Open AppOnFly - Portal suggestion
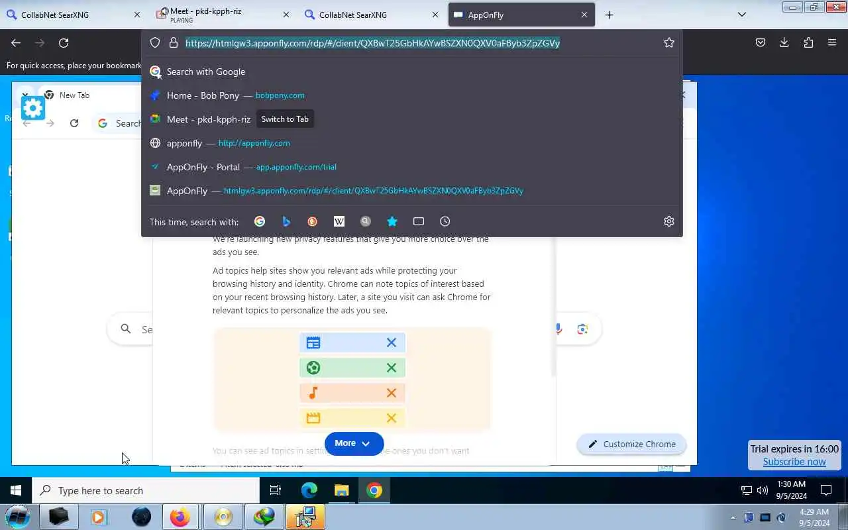Screen dimensions: 848x530 coord(411,167)
